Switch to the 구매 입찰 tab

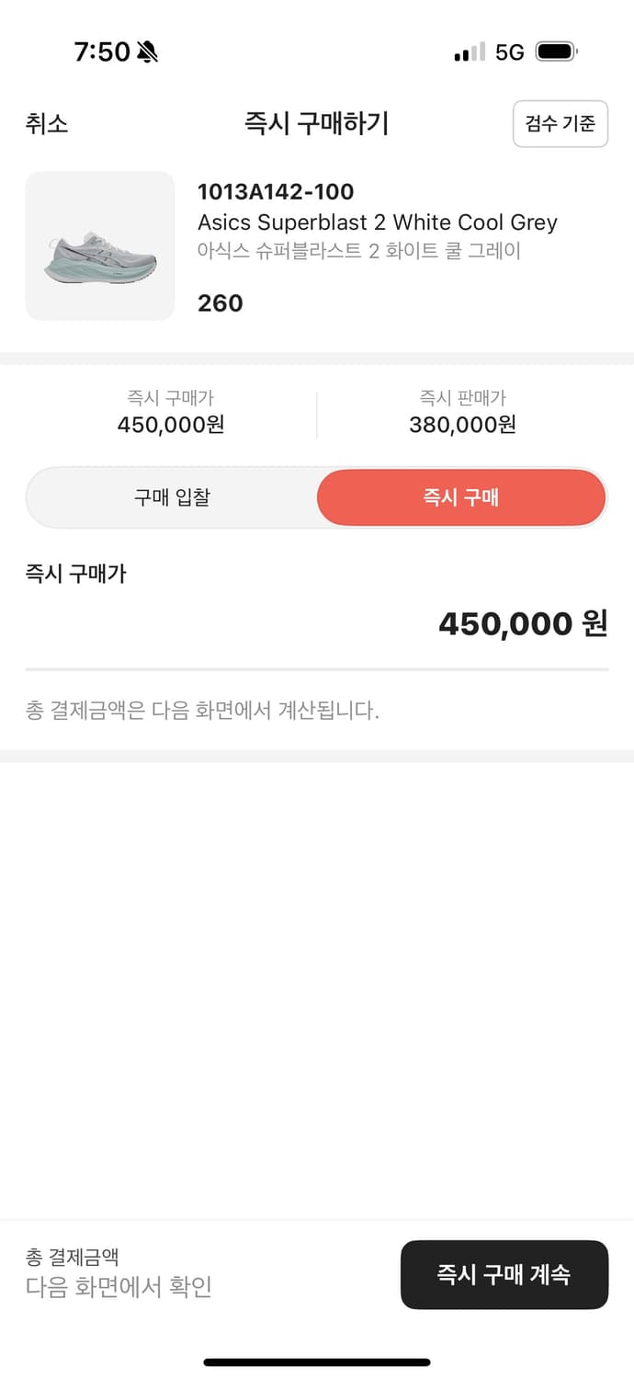[x=172, y=497]
